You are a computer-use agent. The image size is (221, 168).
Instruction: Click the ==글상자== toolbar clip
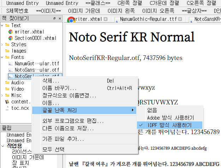194,11
